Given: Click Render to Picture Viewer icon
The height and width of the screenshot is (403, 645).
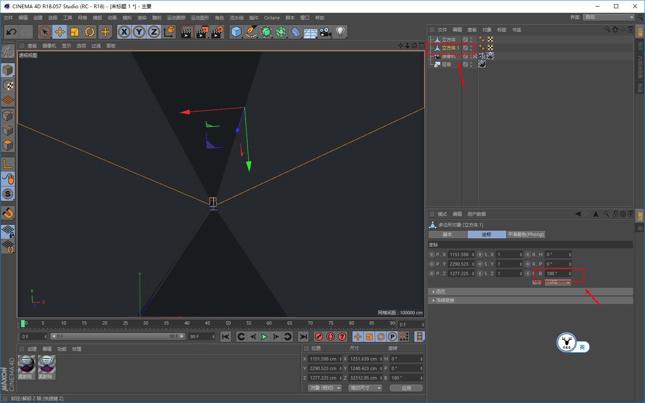Looking at the screenshot, I should [x=202, y=32].
